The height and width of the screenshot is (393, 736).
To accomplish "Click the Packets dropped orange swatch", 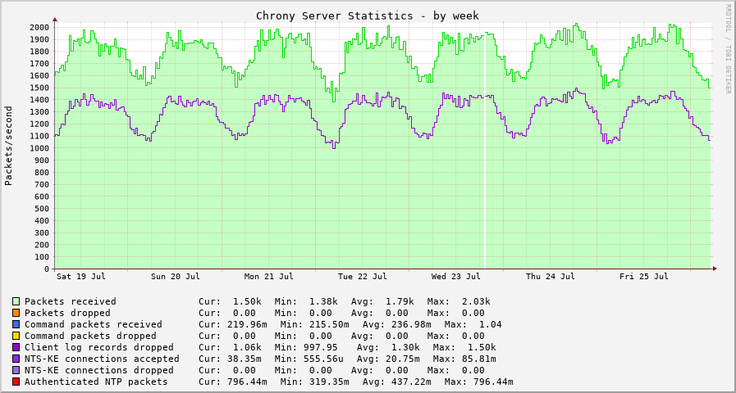I will (x=16, y=313).
